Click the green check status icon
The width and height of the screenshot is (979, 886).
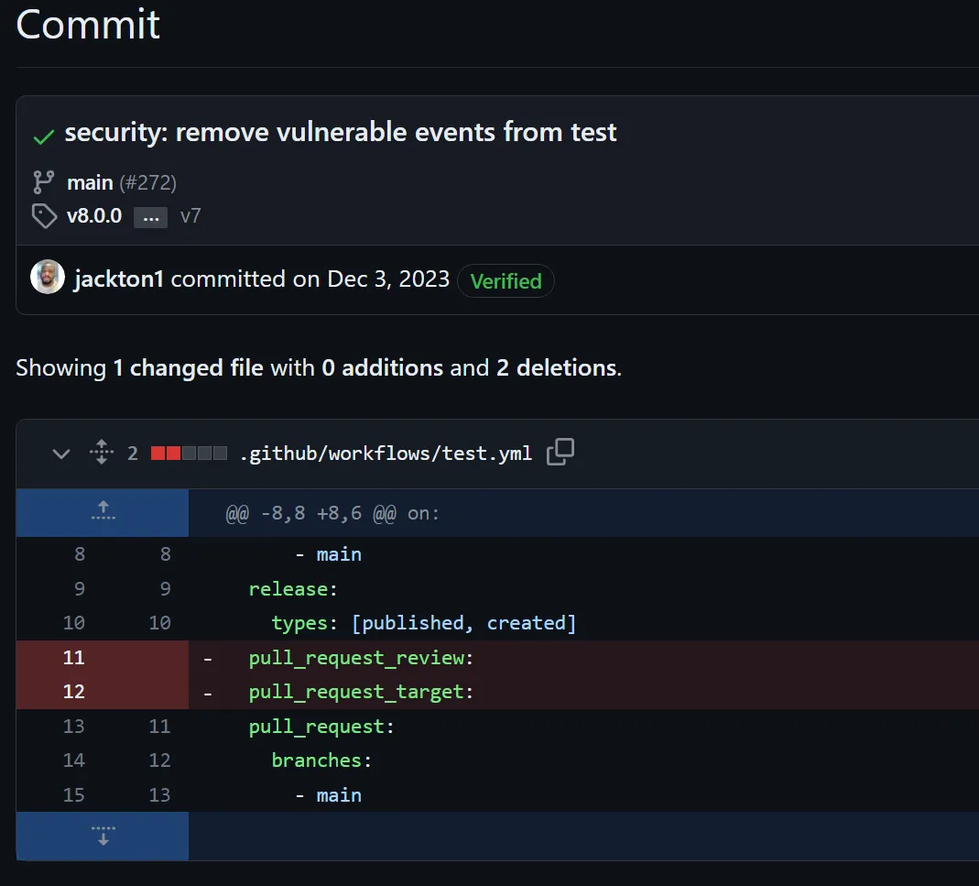tap(43, 137)
